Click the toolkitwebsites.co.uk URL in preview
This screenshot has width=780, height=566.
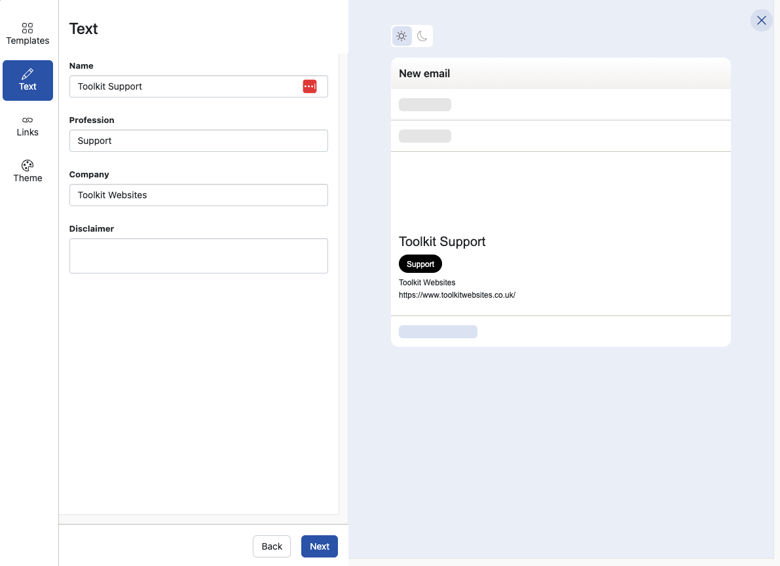pos(457,295)
